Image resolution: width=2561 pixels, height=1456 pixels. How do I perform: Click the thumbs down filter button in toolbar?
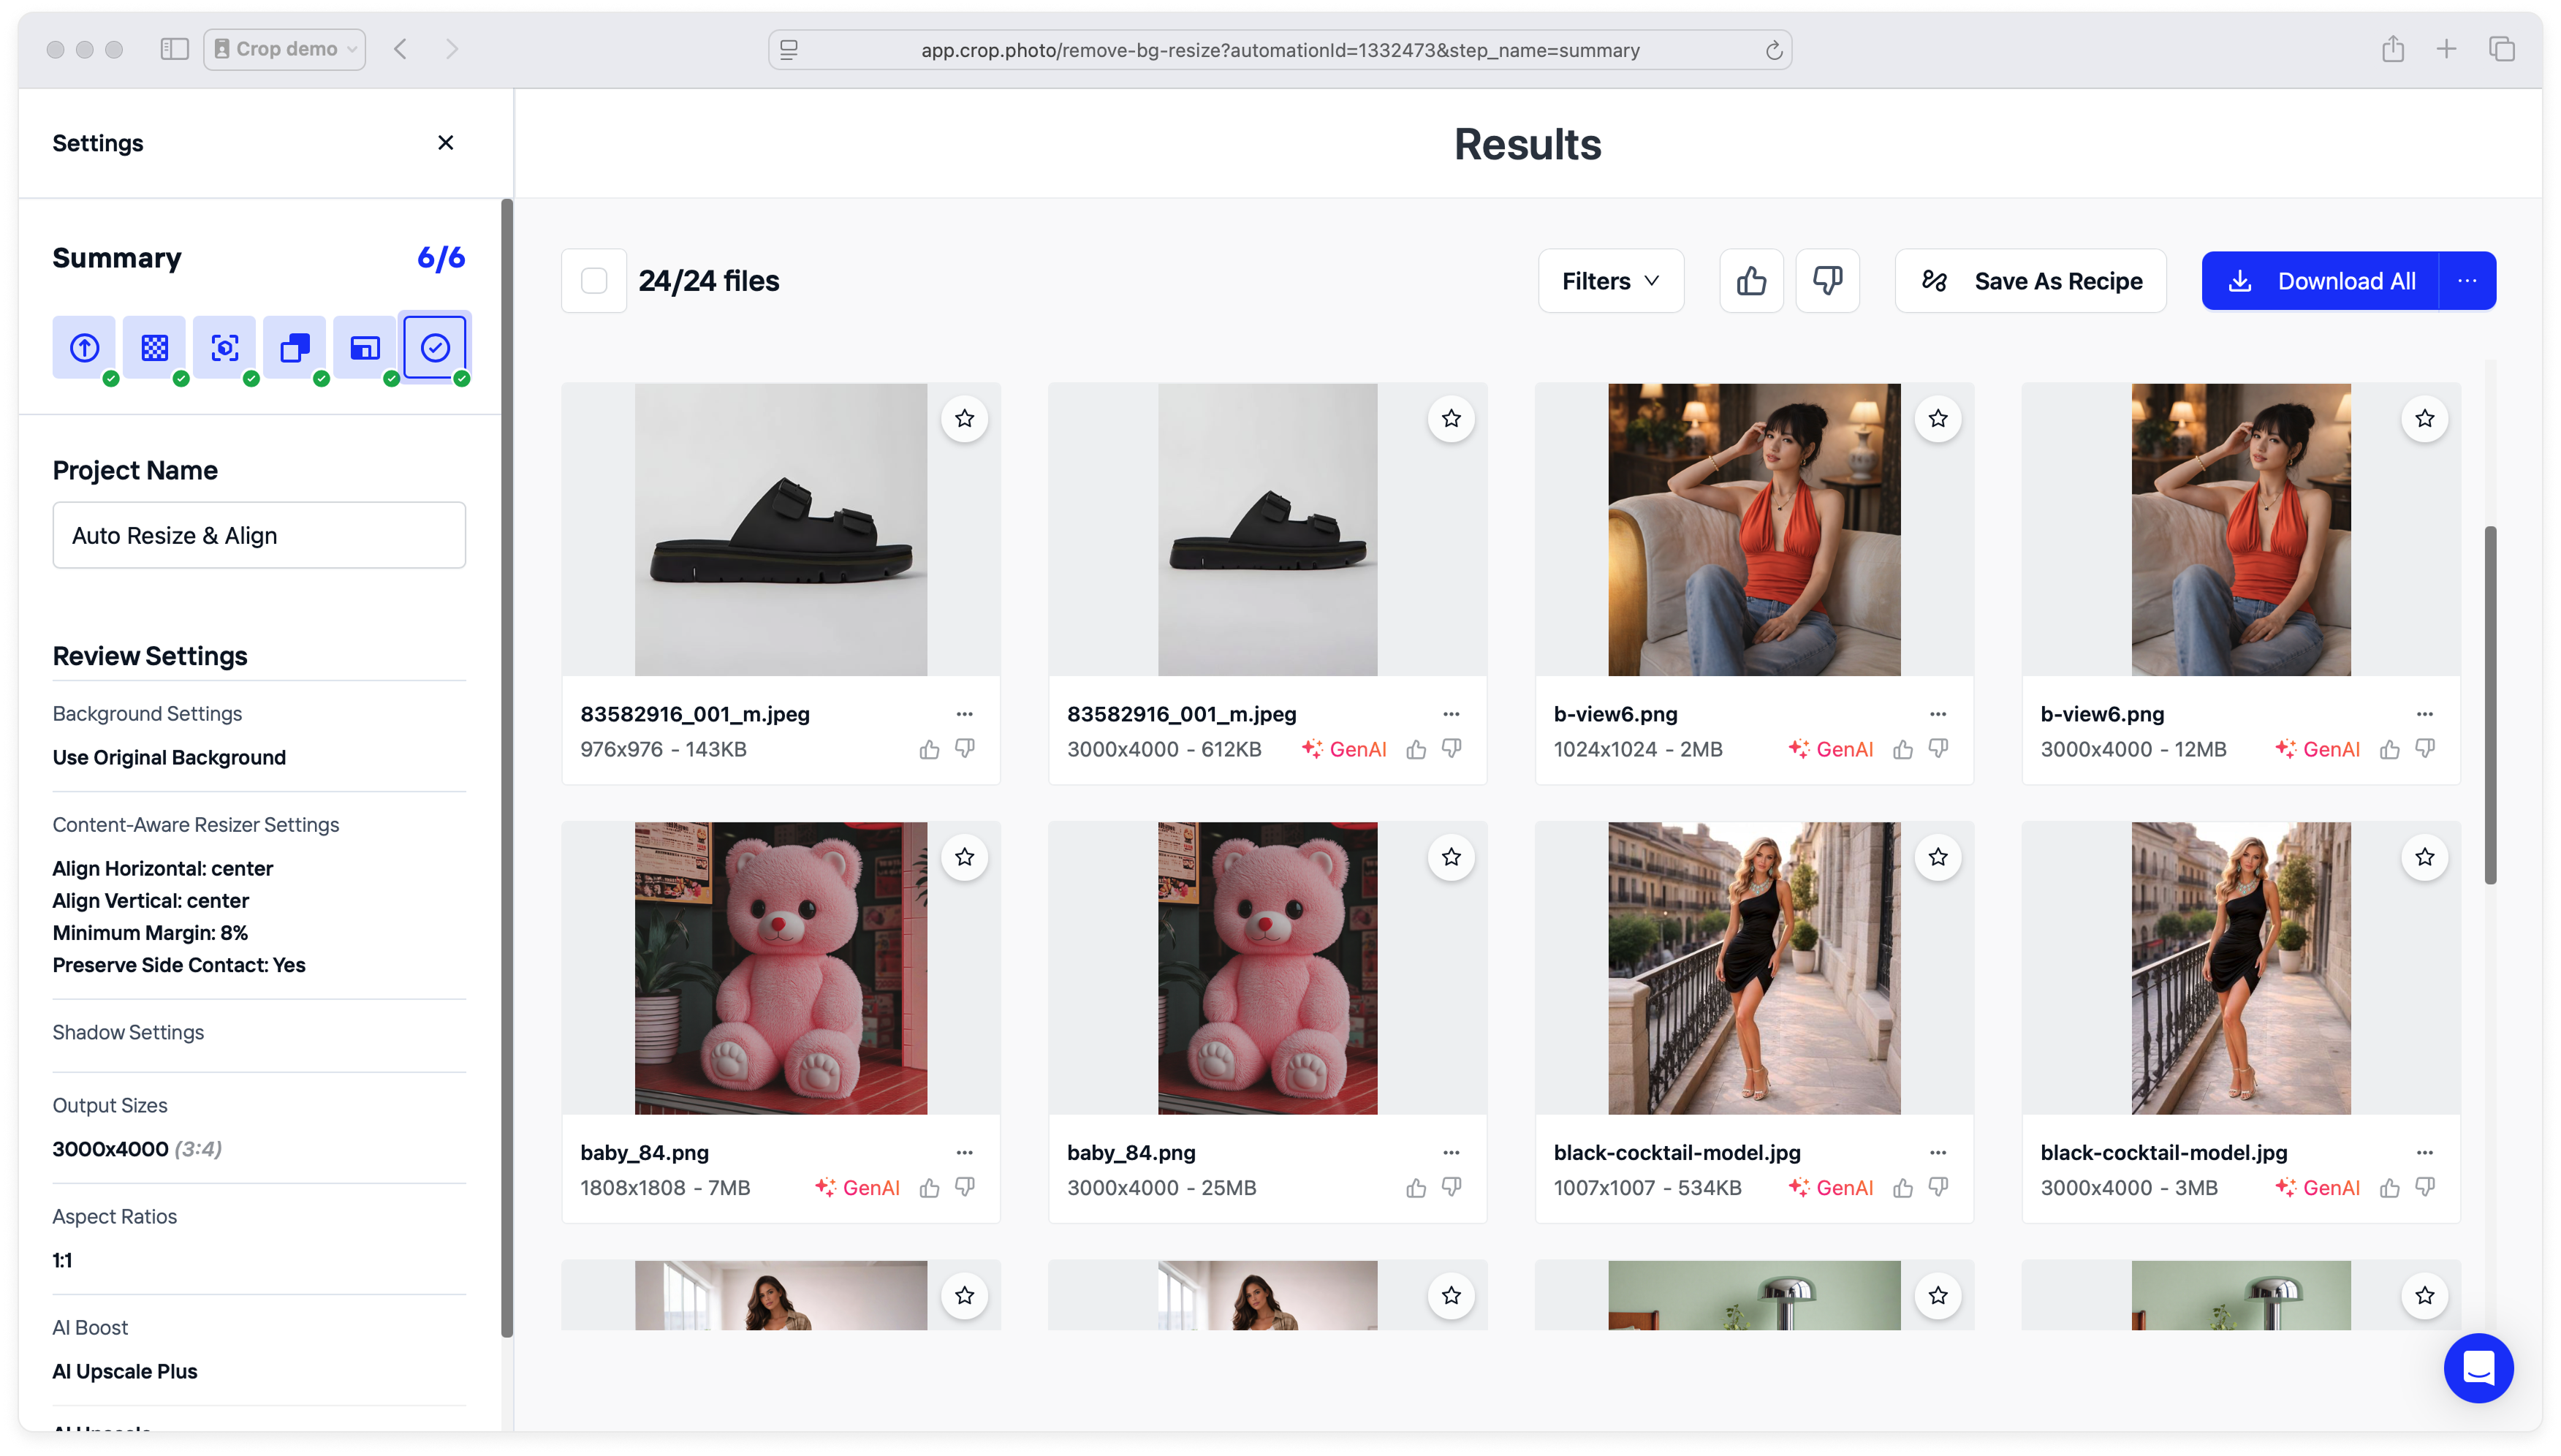pyautogui.click(x=1827, y=281)
